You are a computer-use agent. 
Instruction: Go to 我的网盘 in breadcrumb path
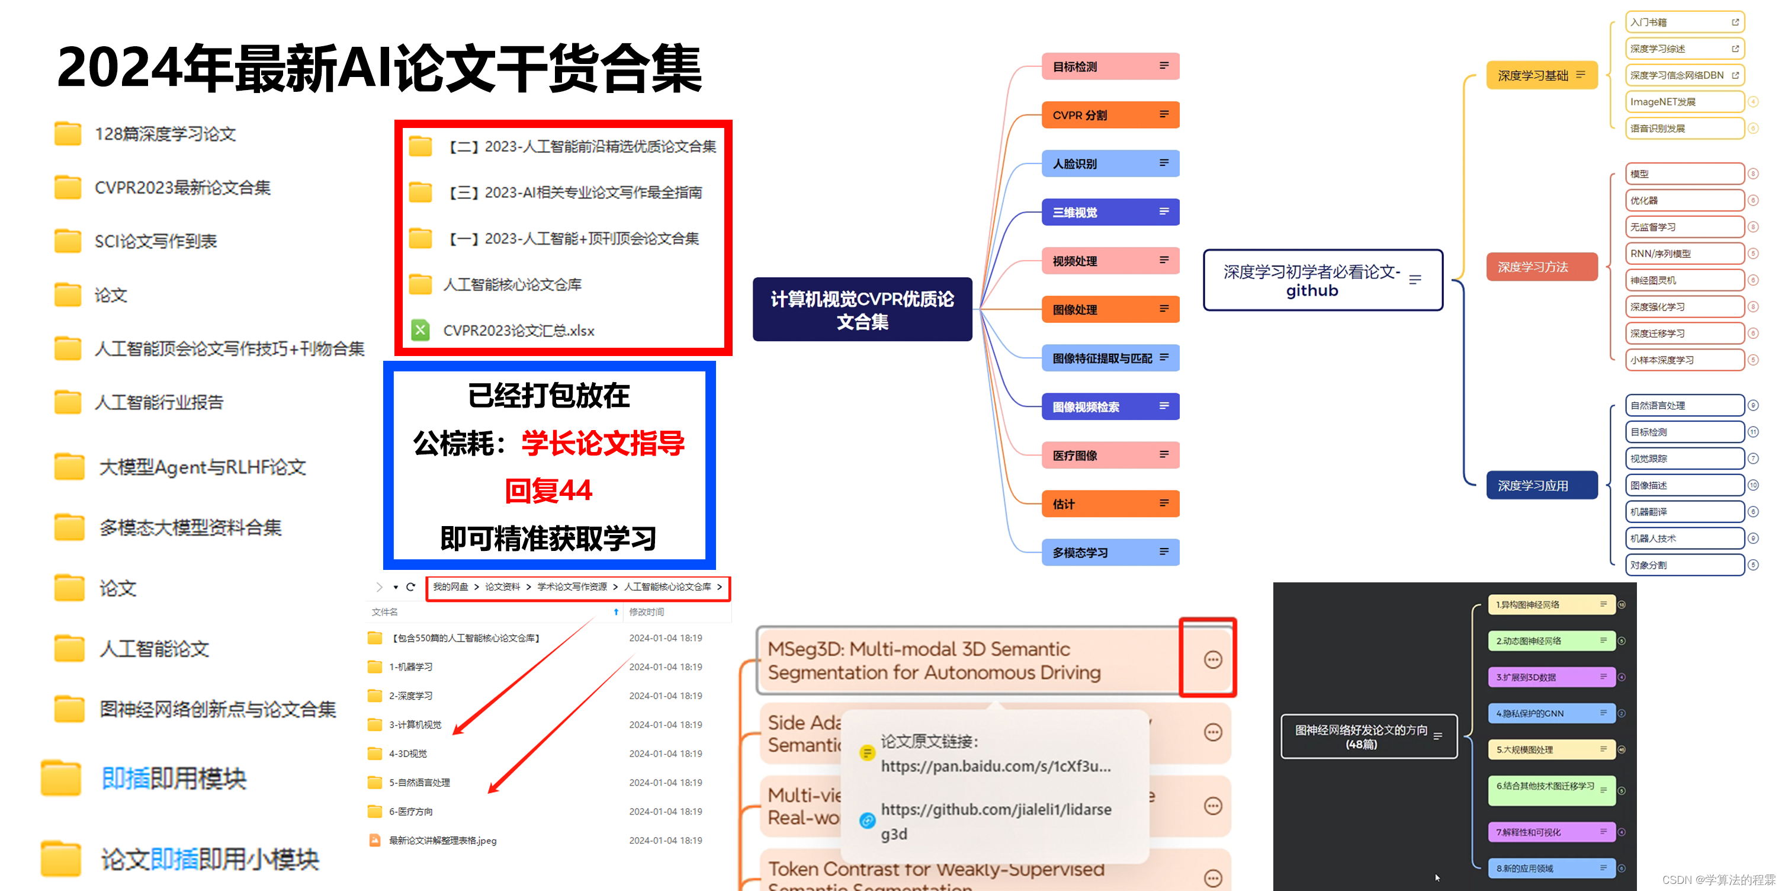pos(451,586)
